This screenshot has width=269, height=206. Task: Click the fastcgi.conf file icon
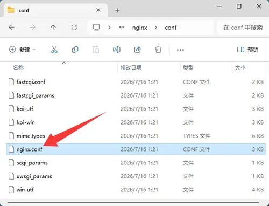[x=11, y=82]
